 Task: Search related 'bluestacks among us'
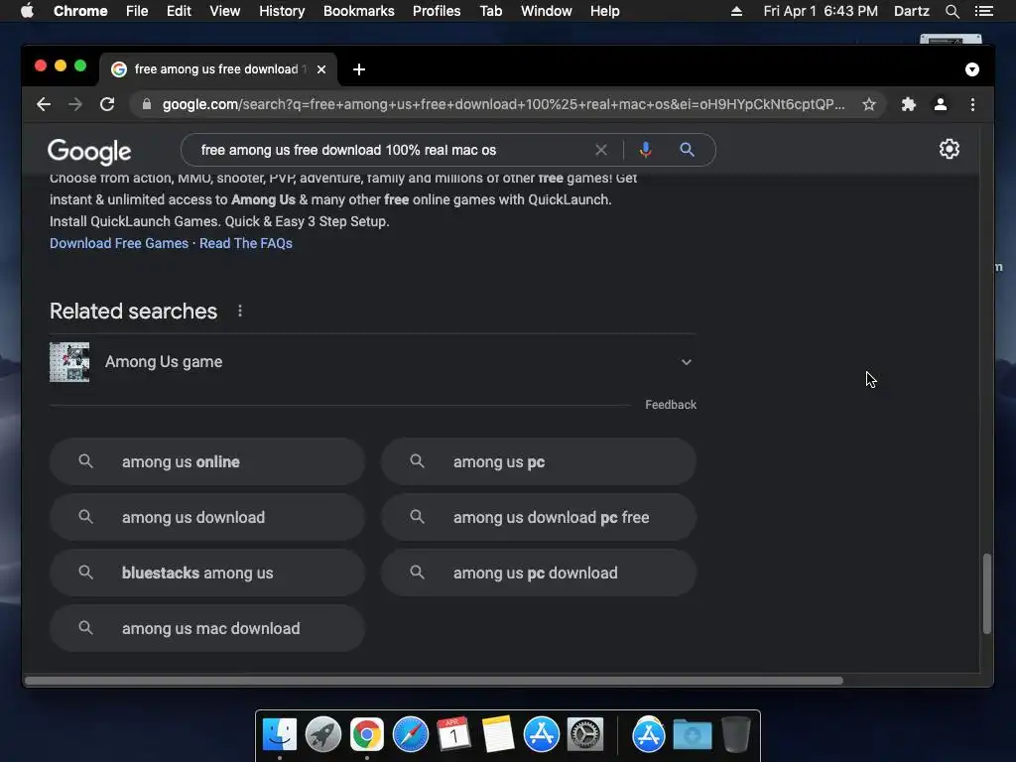(x=207, y=573)
